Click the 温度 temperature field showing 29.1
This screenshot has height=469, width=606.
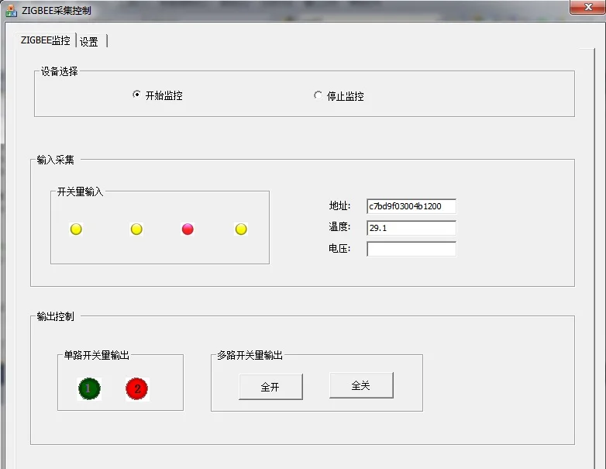(411, 228)
